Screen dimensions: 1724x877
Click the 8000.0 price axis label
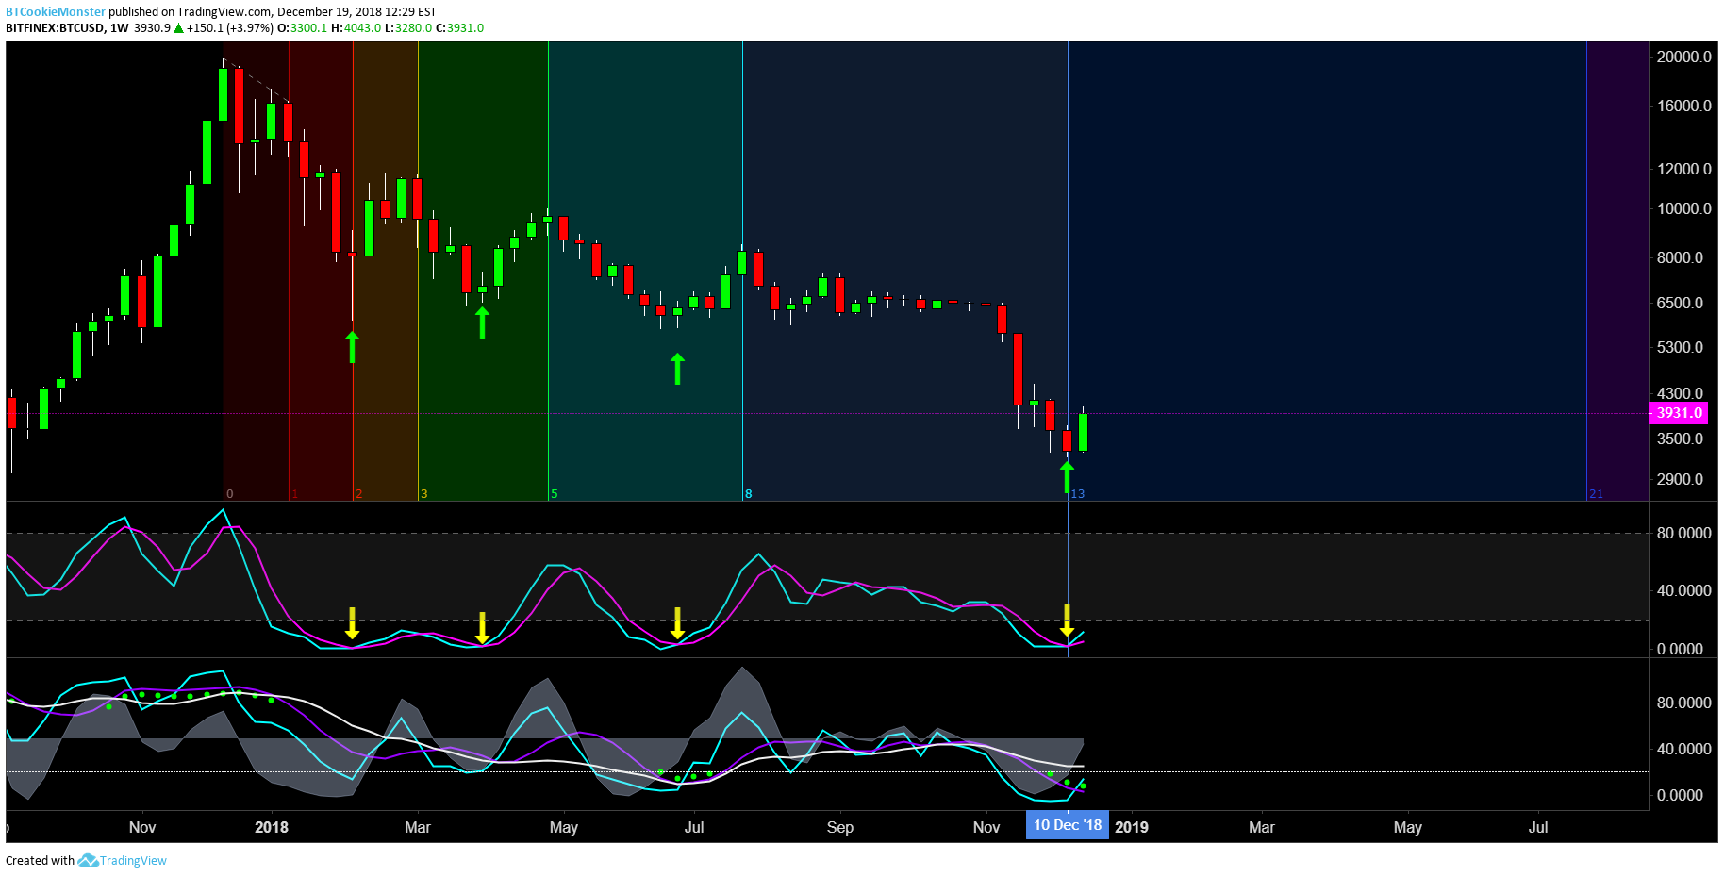1680,257
